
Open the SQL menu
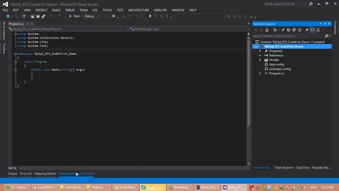pyautogui.click(x=95, y=10)
